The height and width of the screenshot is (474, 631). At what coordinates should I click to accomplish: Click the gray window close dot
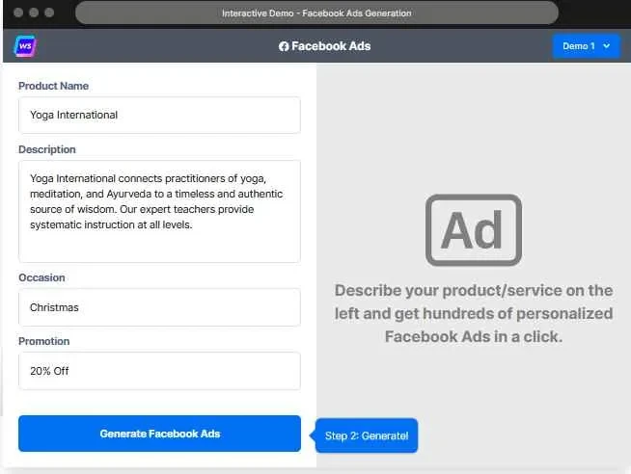coord(18,13)
